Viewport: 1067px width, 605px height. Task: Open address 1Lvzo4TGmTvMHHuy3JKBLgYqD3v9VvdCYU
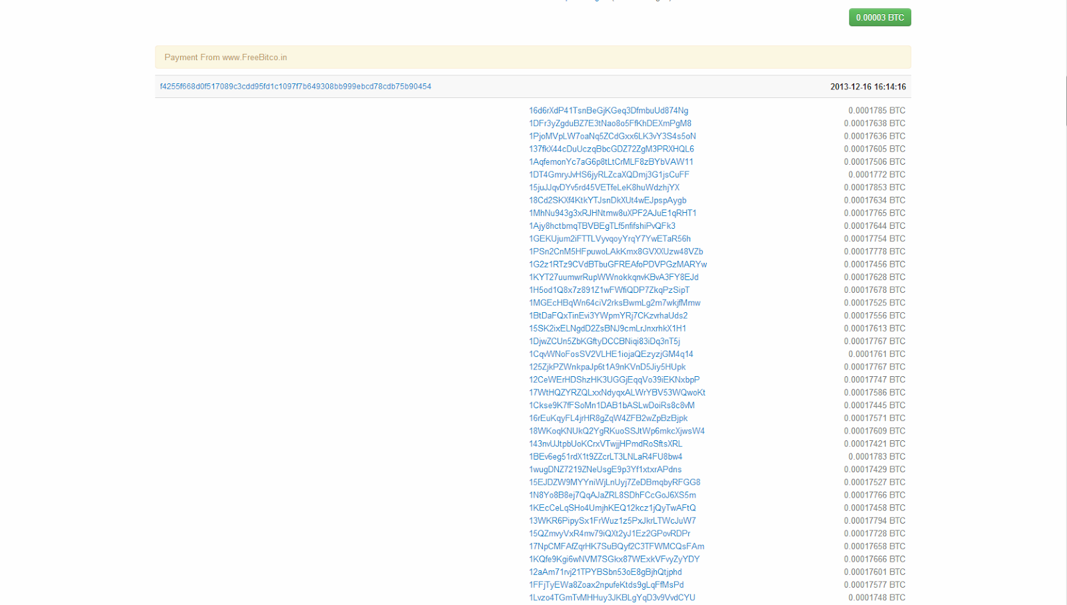(612, 598)
